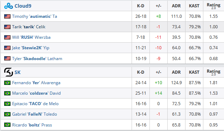Click the SK K-D column header

141,72
